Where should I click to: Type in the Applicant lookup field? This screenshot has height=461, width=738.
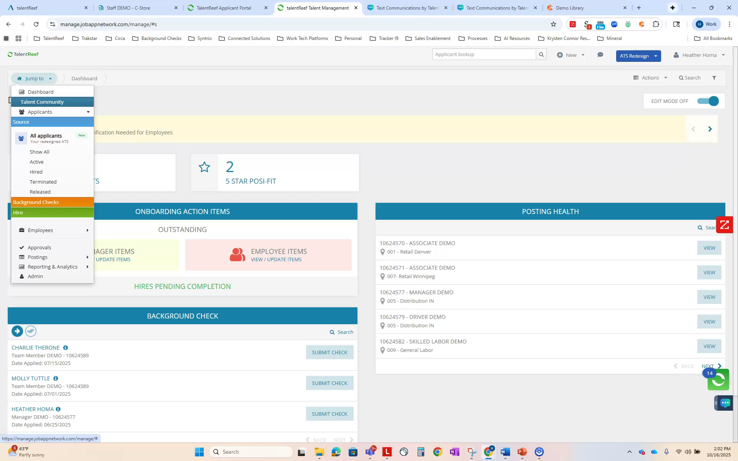tap(480, 54)
